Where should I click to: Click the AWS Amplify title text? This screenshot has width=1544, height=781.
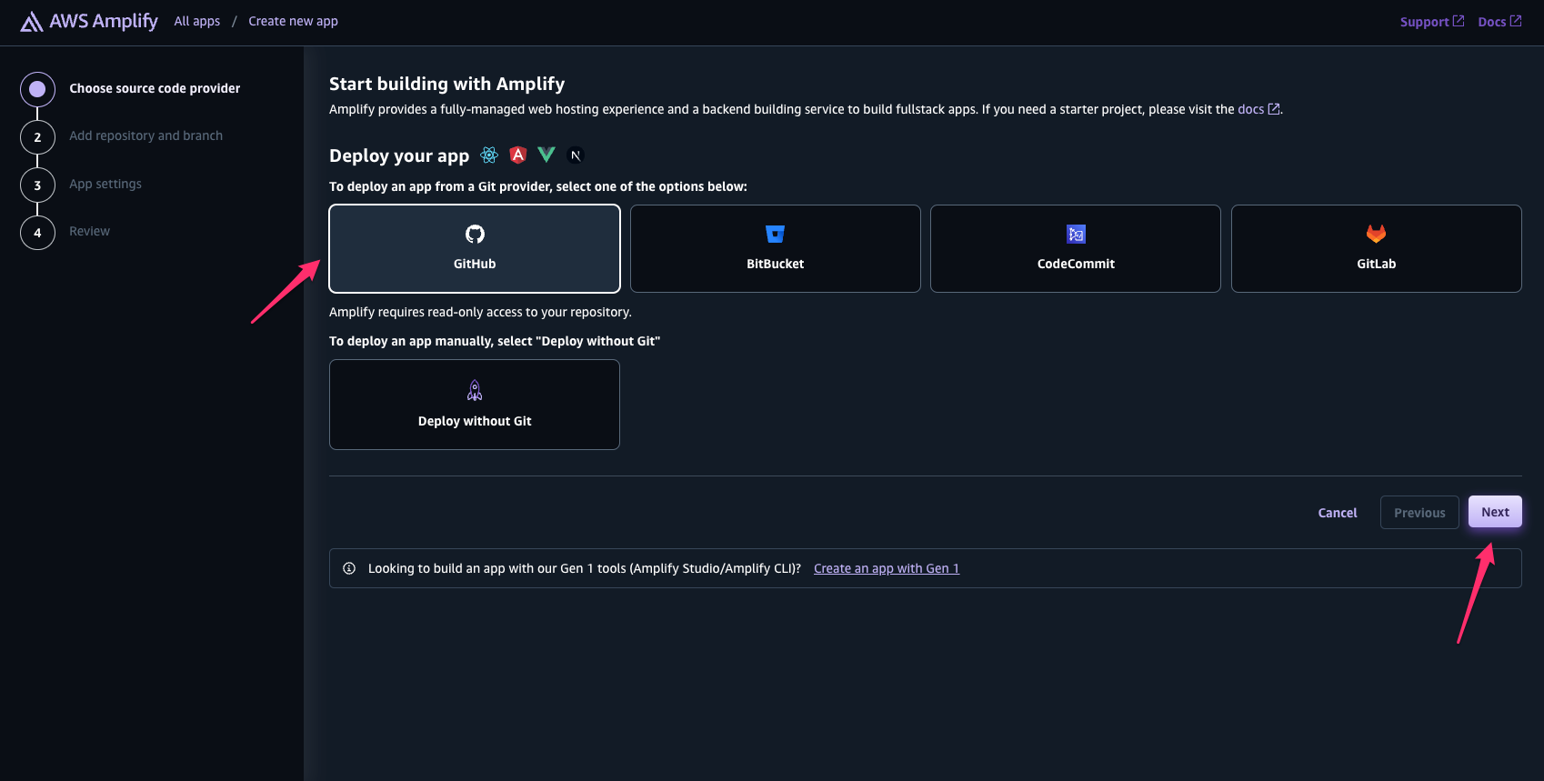point(104,21)
